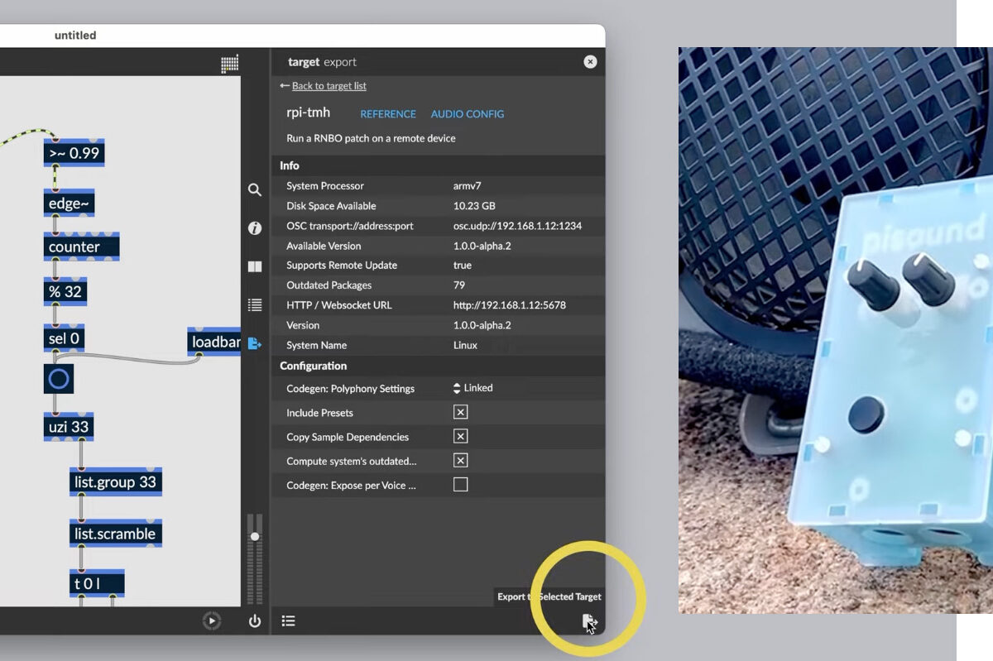Viewport: 993px width, 661px height.
Task: Toggle Compute system's outdated checkbox
Action: pos(461,460)
